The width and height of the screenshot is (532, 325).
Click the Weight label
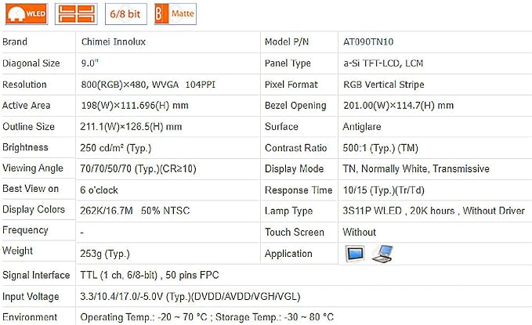click(x=18, y=251)
